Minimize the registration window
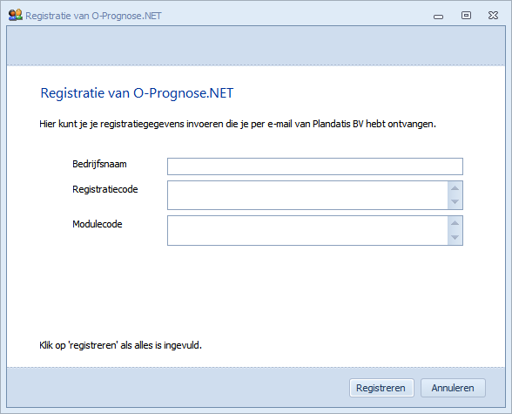 point(438,17)
